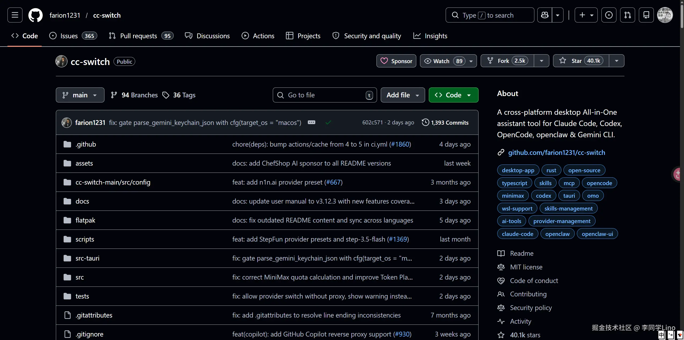Image resolution: width=684 pixels, height=340 pixels.
Task: Click the GitHub logo home icon
Action: (x=36, y=15)
